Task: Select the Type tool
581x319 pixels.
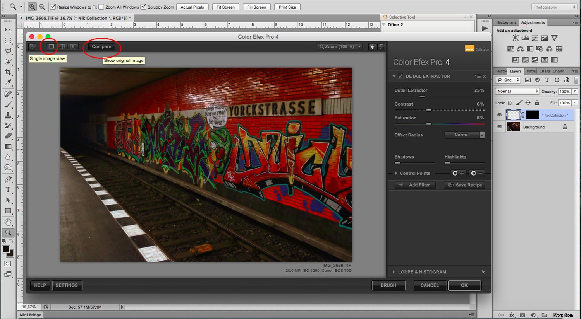Action: point(8,189)
